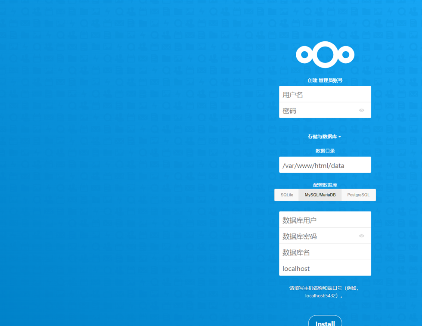
Task: Focus the 密码 admin password field
Action: 325,110
